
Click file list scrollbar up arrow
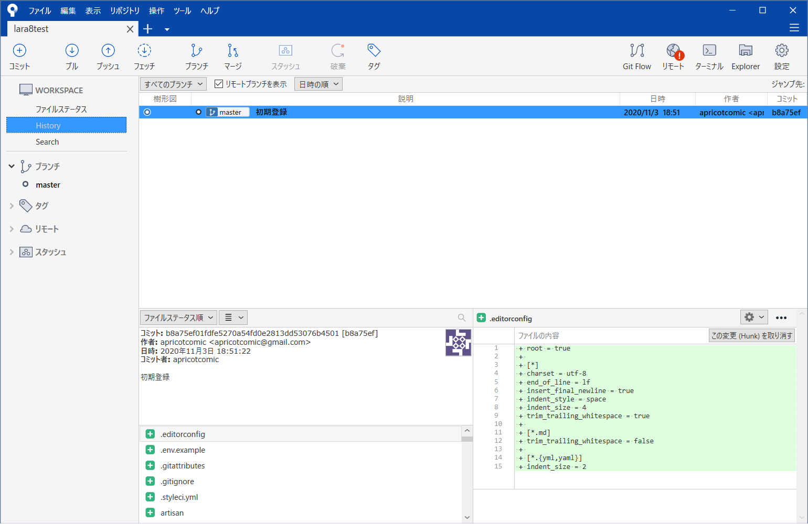[467, 430]
